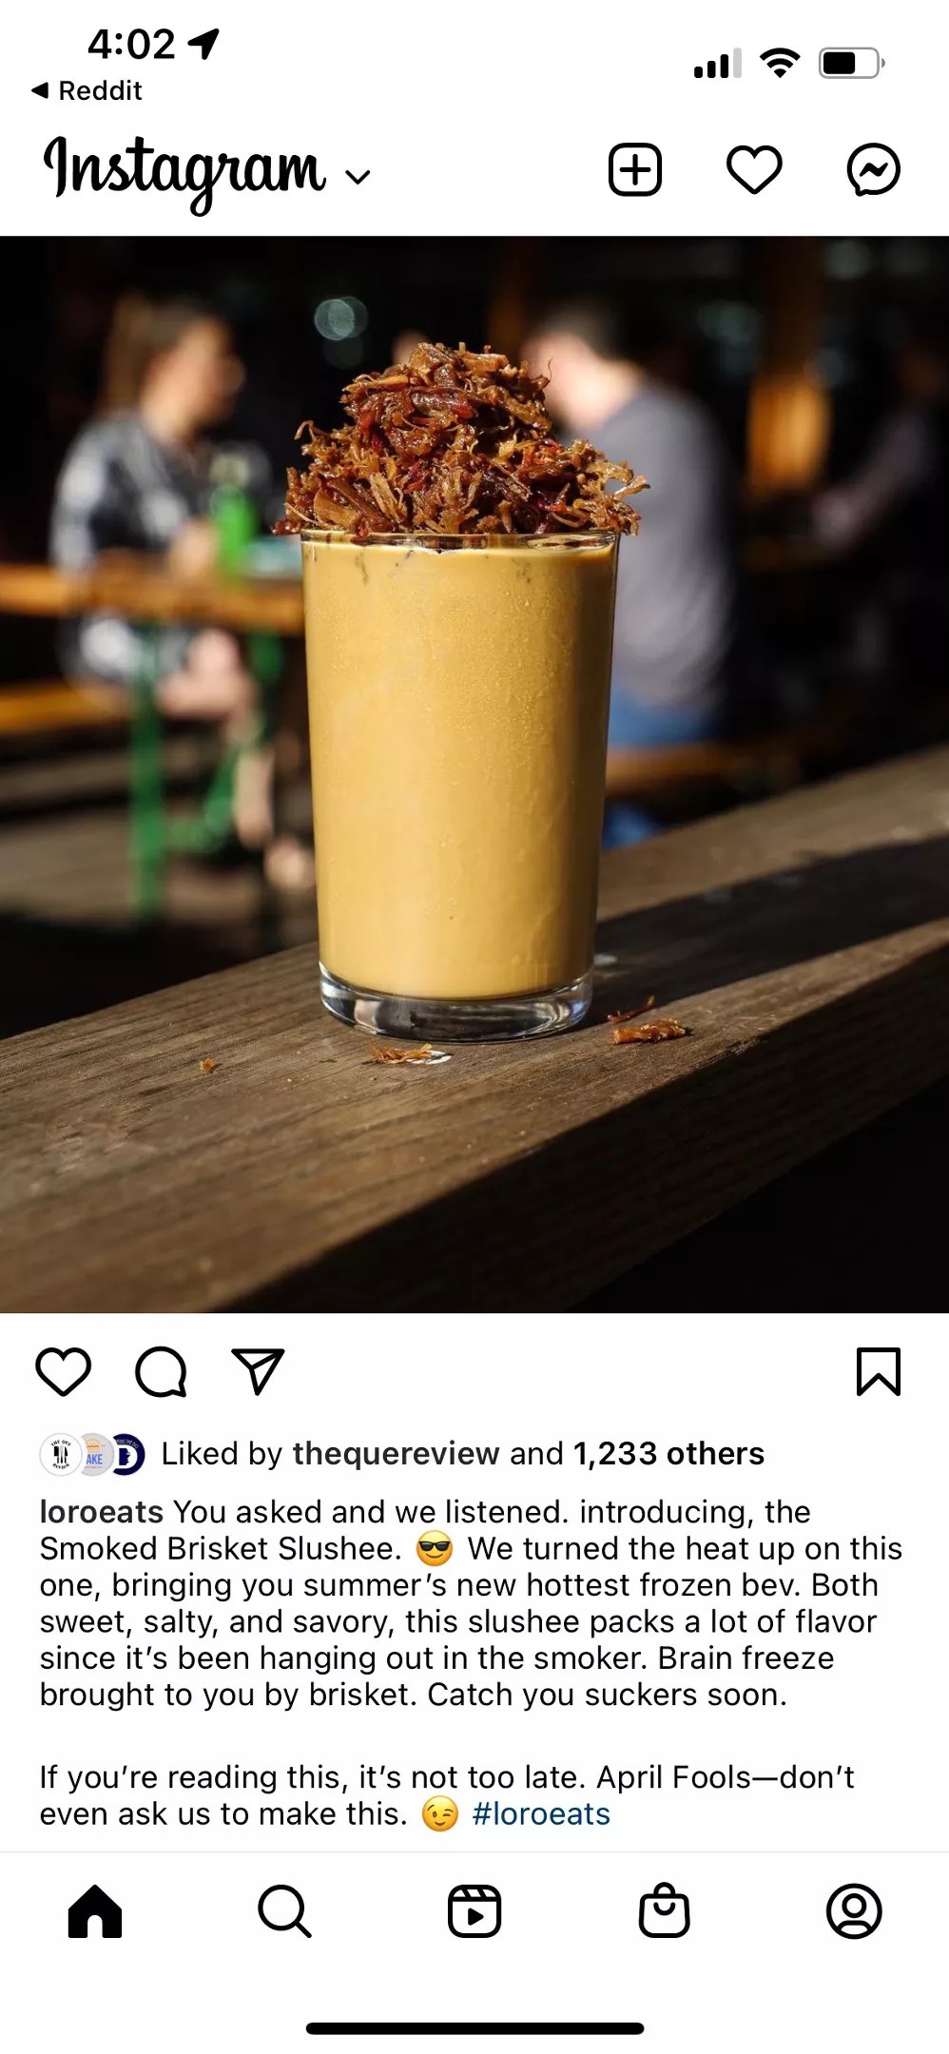The image size is (949, 2054).
Task: Open the Shop bag tab
Action: [664, 1910]
